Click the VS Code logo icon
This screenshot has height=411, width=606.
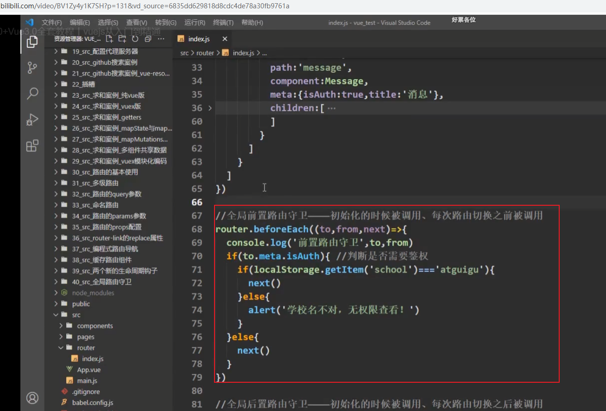tap(30, 22)
